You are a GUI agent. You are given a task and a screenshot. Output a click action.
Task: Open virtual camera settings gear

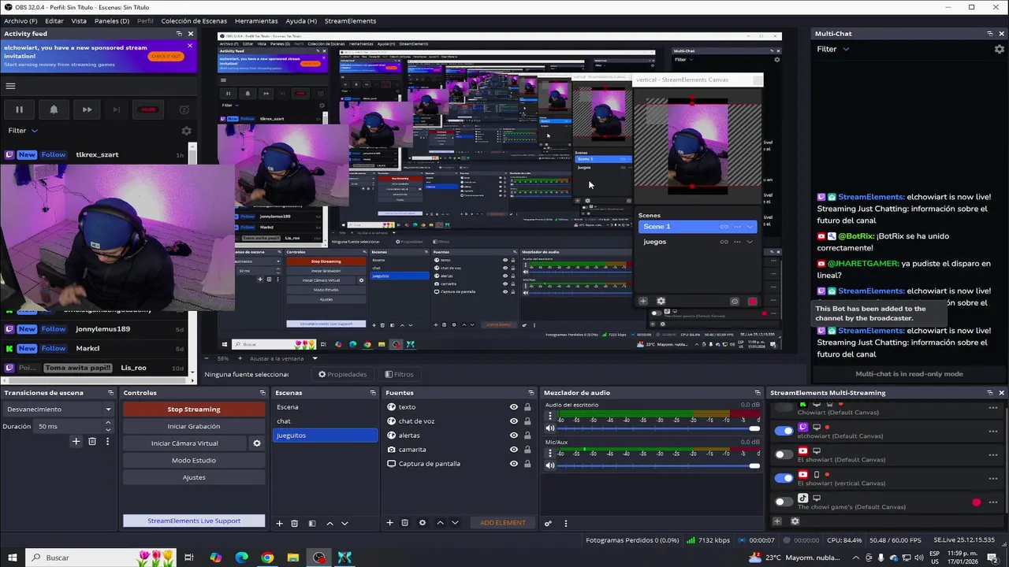click(256, 443)
